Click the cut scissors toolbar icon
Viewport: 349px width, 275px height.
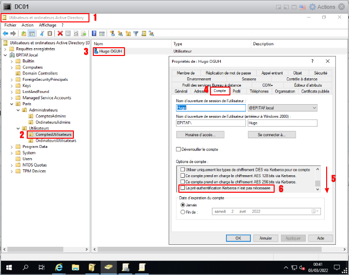coord(42,34)
